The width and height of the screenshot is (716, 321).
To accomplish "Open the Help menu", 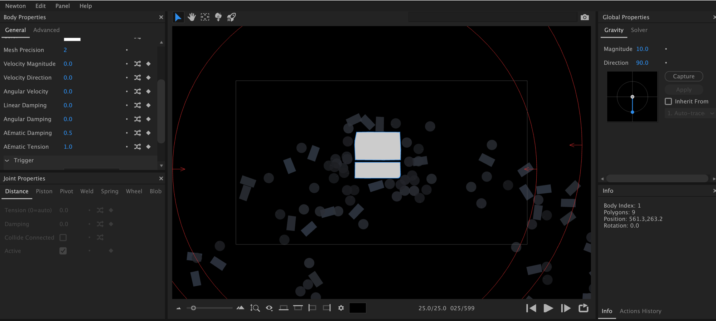I will pyautogui.click(x=86, y=6).
